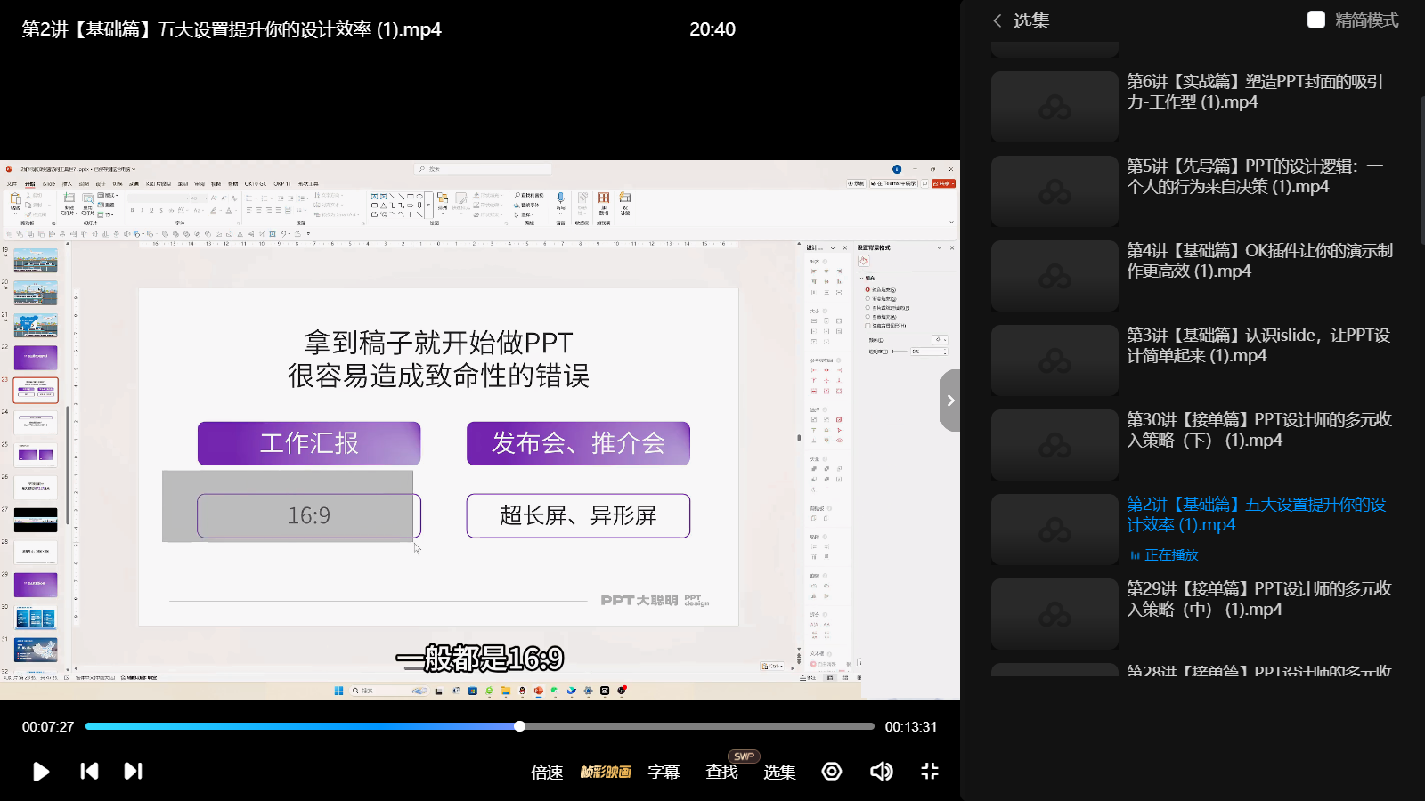This screenshot has width=1425, height=801.
Task: Open the 查找 search feature
Action: tap(721, 772)
